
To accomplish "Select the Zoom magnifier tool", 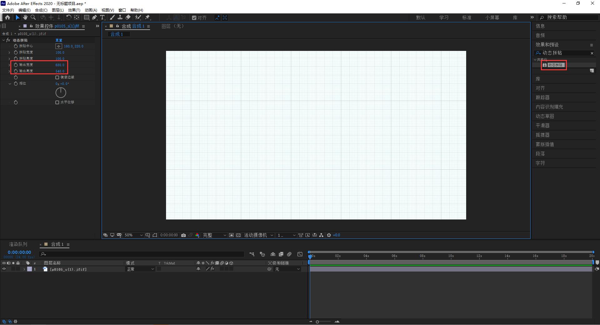I will tap(33, 17).
